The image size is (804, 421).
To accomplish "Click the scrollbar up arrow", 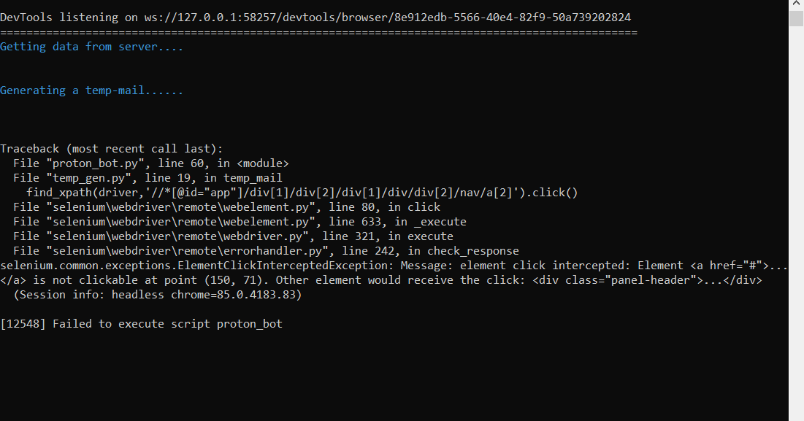I will point(796,4).
